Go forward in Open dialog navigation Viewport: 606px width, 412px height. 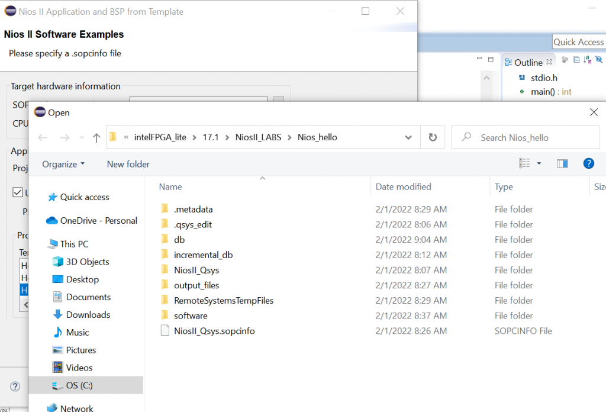click(x=65, y=137)
